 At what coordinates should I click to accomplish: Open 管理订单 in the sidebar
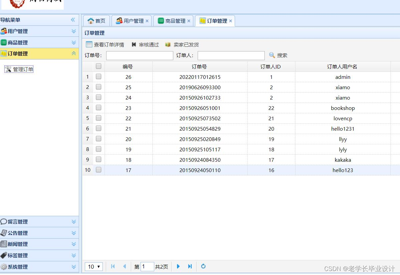click(x=19, y=69)
